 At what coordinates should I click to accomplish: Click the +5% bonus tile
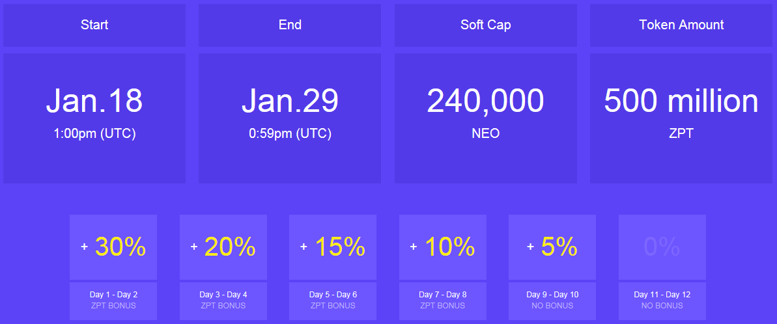[552, 247]
